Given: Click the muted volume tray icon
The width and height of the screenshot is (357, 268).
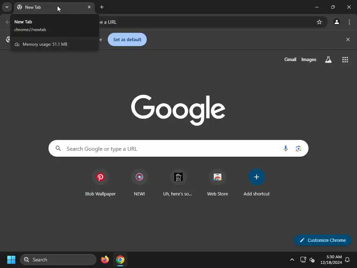Looking at the screenshot, I should click(312, 260).
